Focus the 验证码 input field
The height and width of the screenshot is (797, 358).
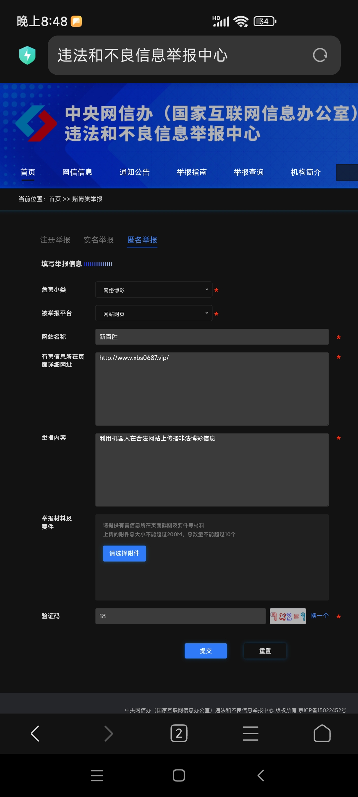click(x=181, y=616)
